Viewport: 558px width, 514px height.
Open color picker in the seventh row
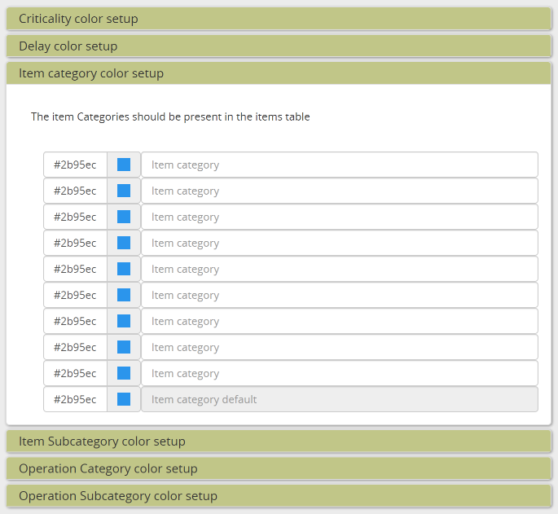[124, 321]
